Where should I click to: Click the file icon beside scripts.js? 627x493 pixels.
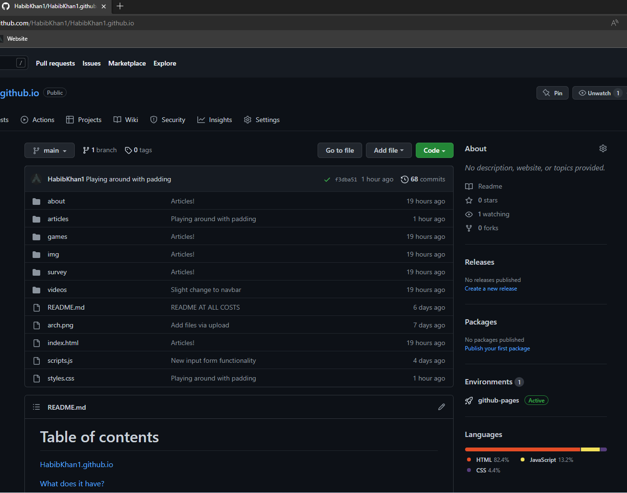click(x=36, y=361)
